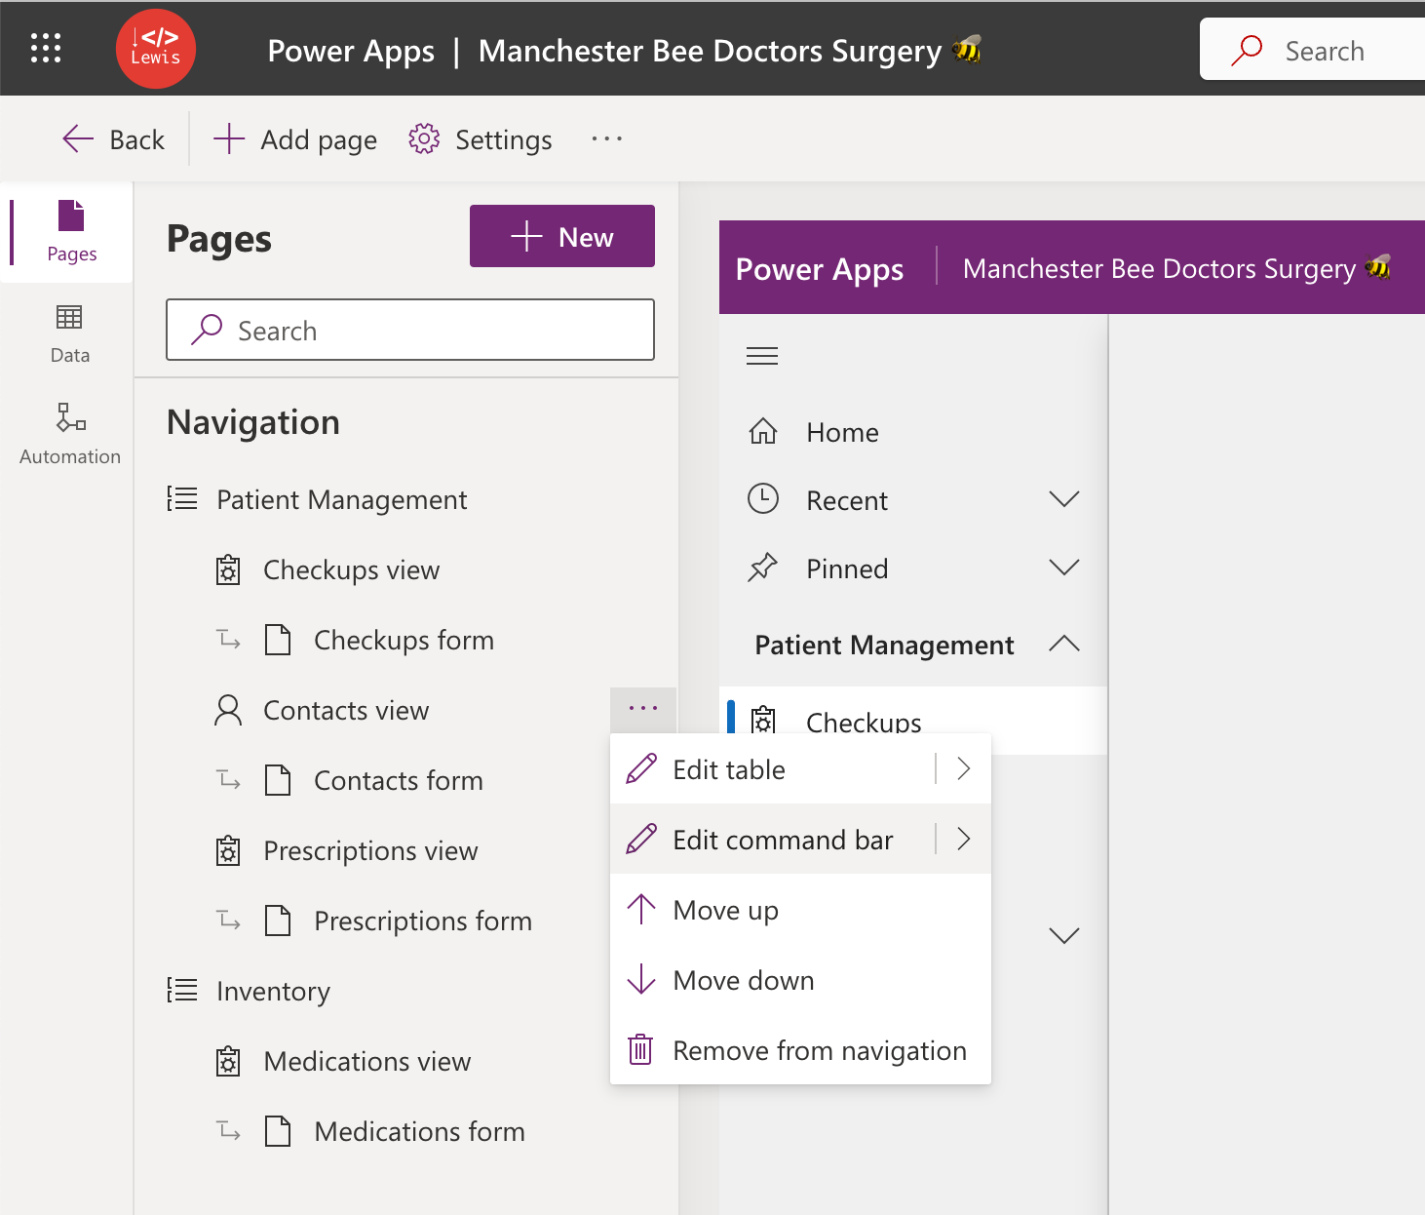Click the New page button
The width and height of the screenshot is (1425, 1215).
point(562,236)
